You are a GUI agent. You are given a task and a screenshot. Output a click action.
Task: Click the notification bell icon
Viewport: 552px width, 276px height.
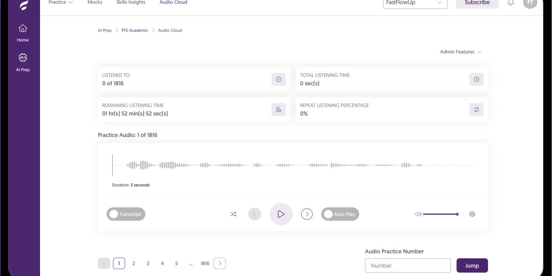(x=511, y=3)
